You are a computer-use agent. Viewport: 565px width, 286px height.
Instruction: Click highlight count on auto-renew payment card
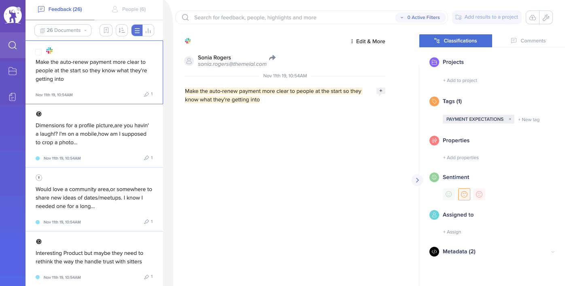(x=149, y=94)
